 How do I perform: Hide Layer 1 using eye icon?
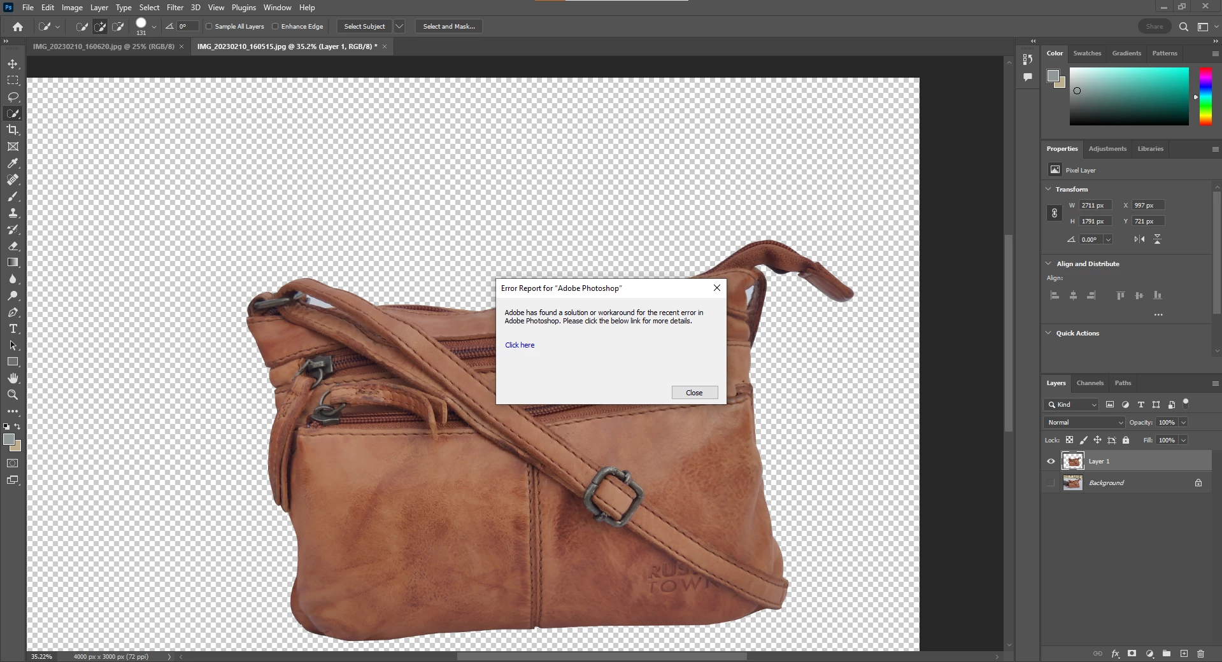click(1051, 461)
